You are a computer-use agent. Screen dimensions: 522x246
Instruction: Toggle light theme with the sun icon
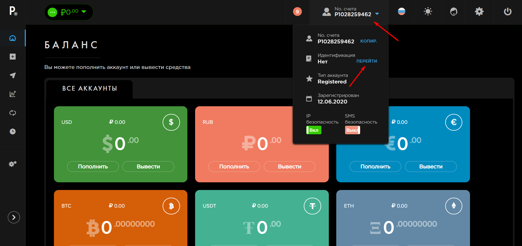point(428,12)
